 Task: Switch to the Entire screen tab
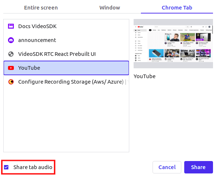[x=41, y=8]
